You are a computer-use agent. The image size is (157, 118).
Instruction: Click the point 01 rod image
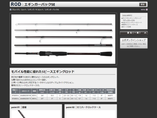pos(36,114)
